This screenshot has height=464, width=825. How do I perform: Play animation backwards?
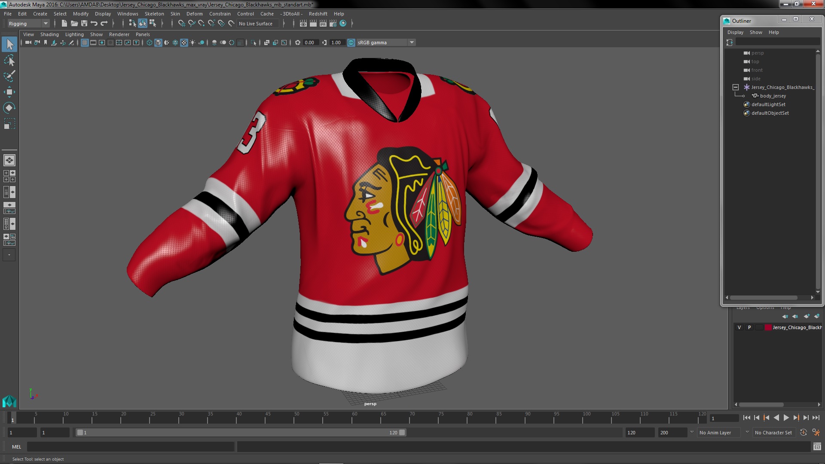tap(776, 418)
